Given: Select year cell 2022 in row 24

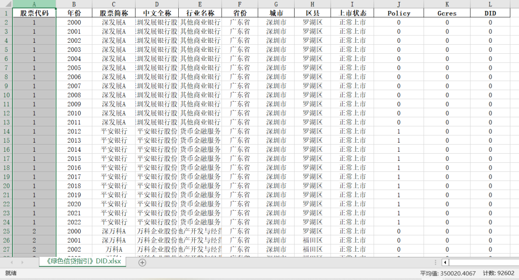Looking at the screenshot, I should click(74, 222).
